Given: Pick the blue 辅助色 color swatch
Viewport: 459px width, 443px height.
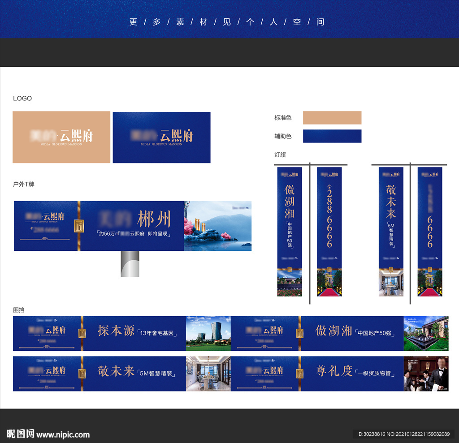Looking at the screenshot, I should click(x=332, y=136).
